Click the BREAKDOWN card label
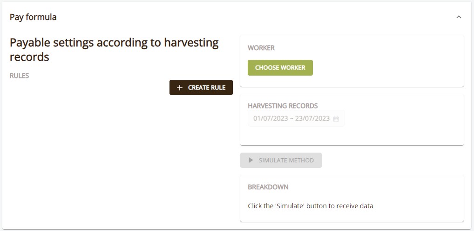The height and width of the screenshot is (231, 474). [x=268, y=187]
